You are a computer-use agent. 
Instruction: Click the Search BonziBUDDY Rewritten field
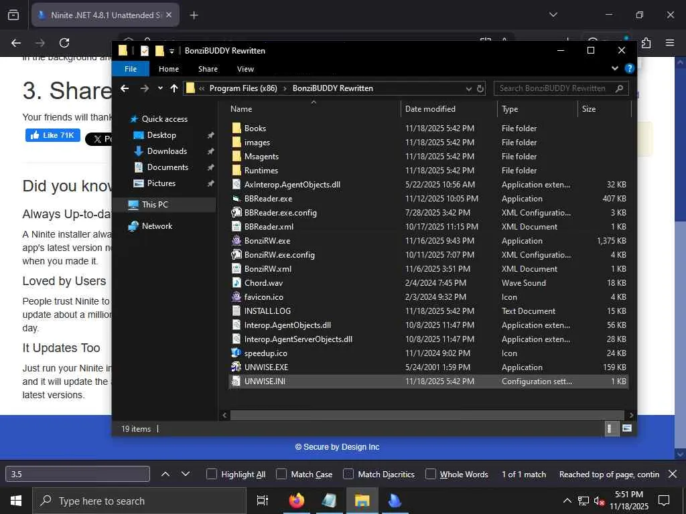(x=561, y=88)
